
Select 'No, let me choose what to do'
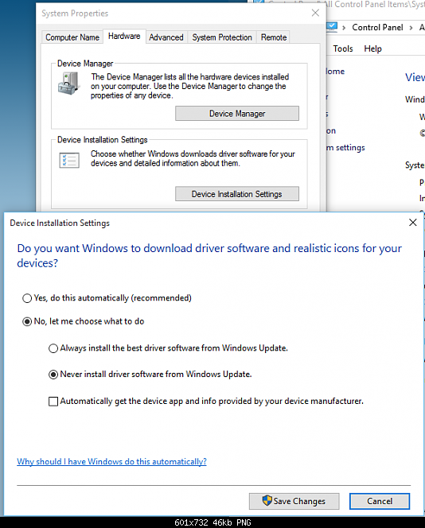27,321
